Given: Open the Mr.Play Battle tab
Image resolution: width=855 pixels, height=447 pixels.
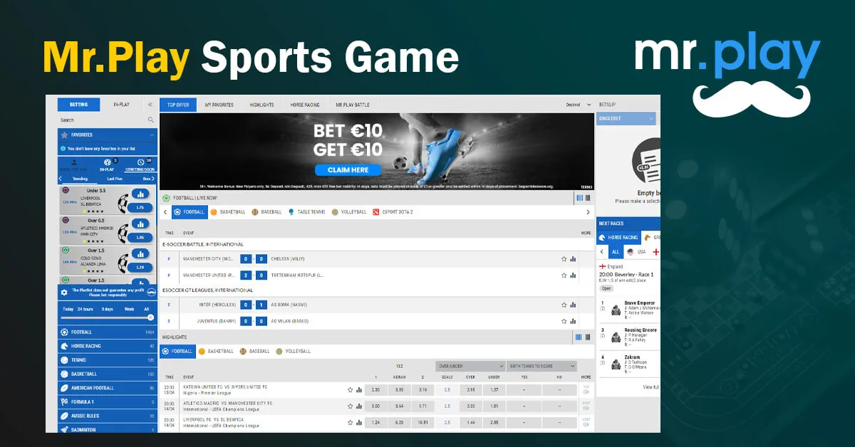Looking at the screenshot, I should pos(353,105).
